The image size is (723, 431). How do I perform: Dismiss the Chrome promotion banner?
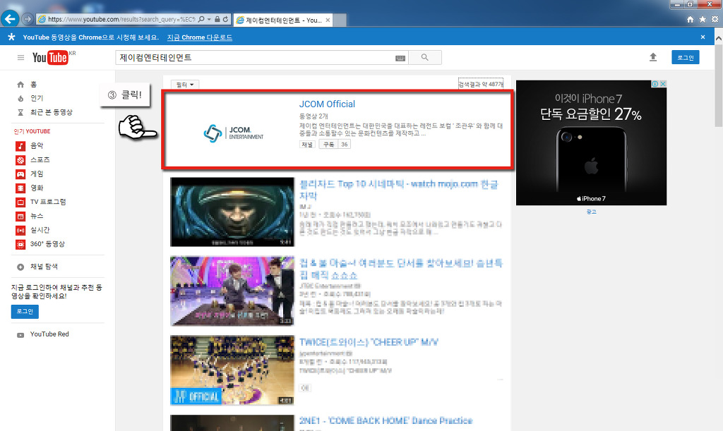pyautogui.click(x=703, y=37)
